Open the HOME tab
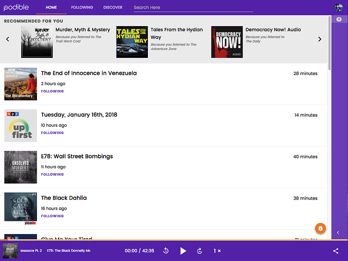Viewport: 348px width, 261px height. pyautogui.click(x=51, y=7)
